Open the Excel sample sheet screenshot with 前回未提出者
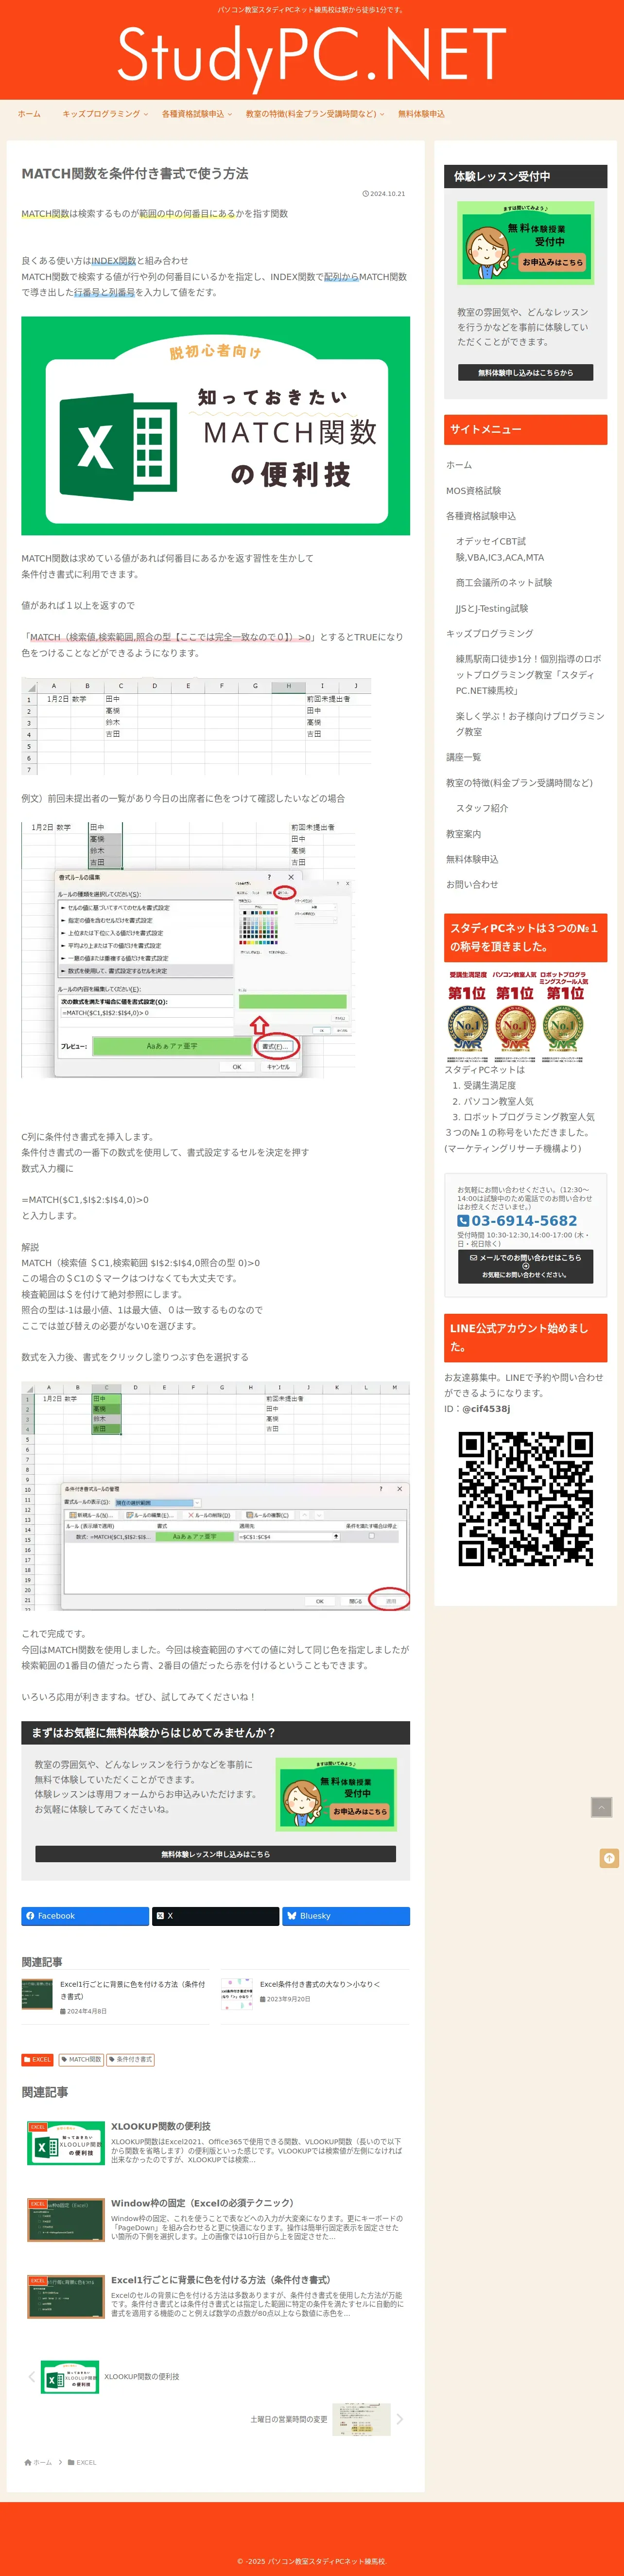Viewport: 624px width, 2576px height. (196, 726)
